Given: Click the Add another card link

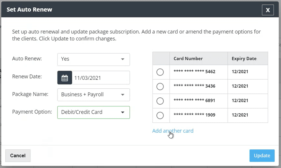Looking at the screenshot, I should coord(173,131).
